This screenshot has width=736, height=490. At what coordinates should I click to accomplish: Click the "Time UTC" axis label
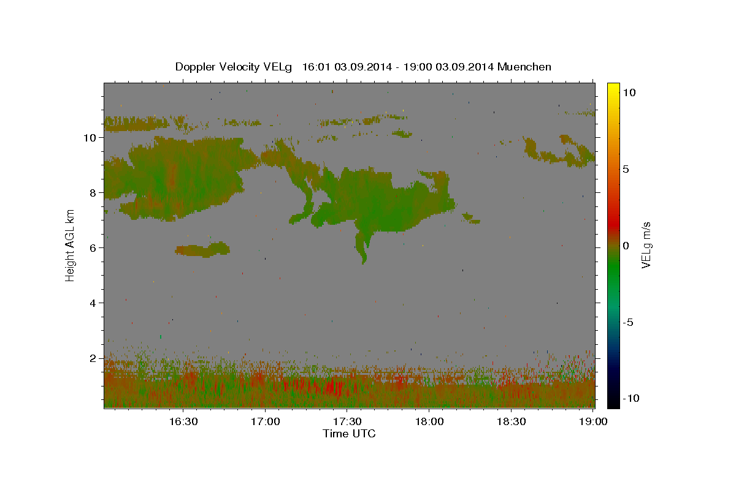pyautogui.click(x=349, y=434)
